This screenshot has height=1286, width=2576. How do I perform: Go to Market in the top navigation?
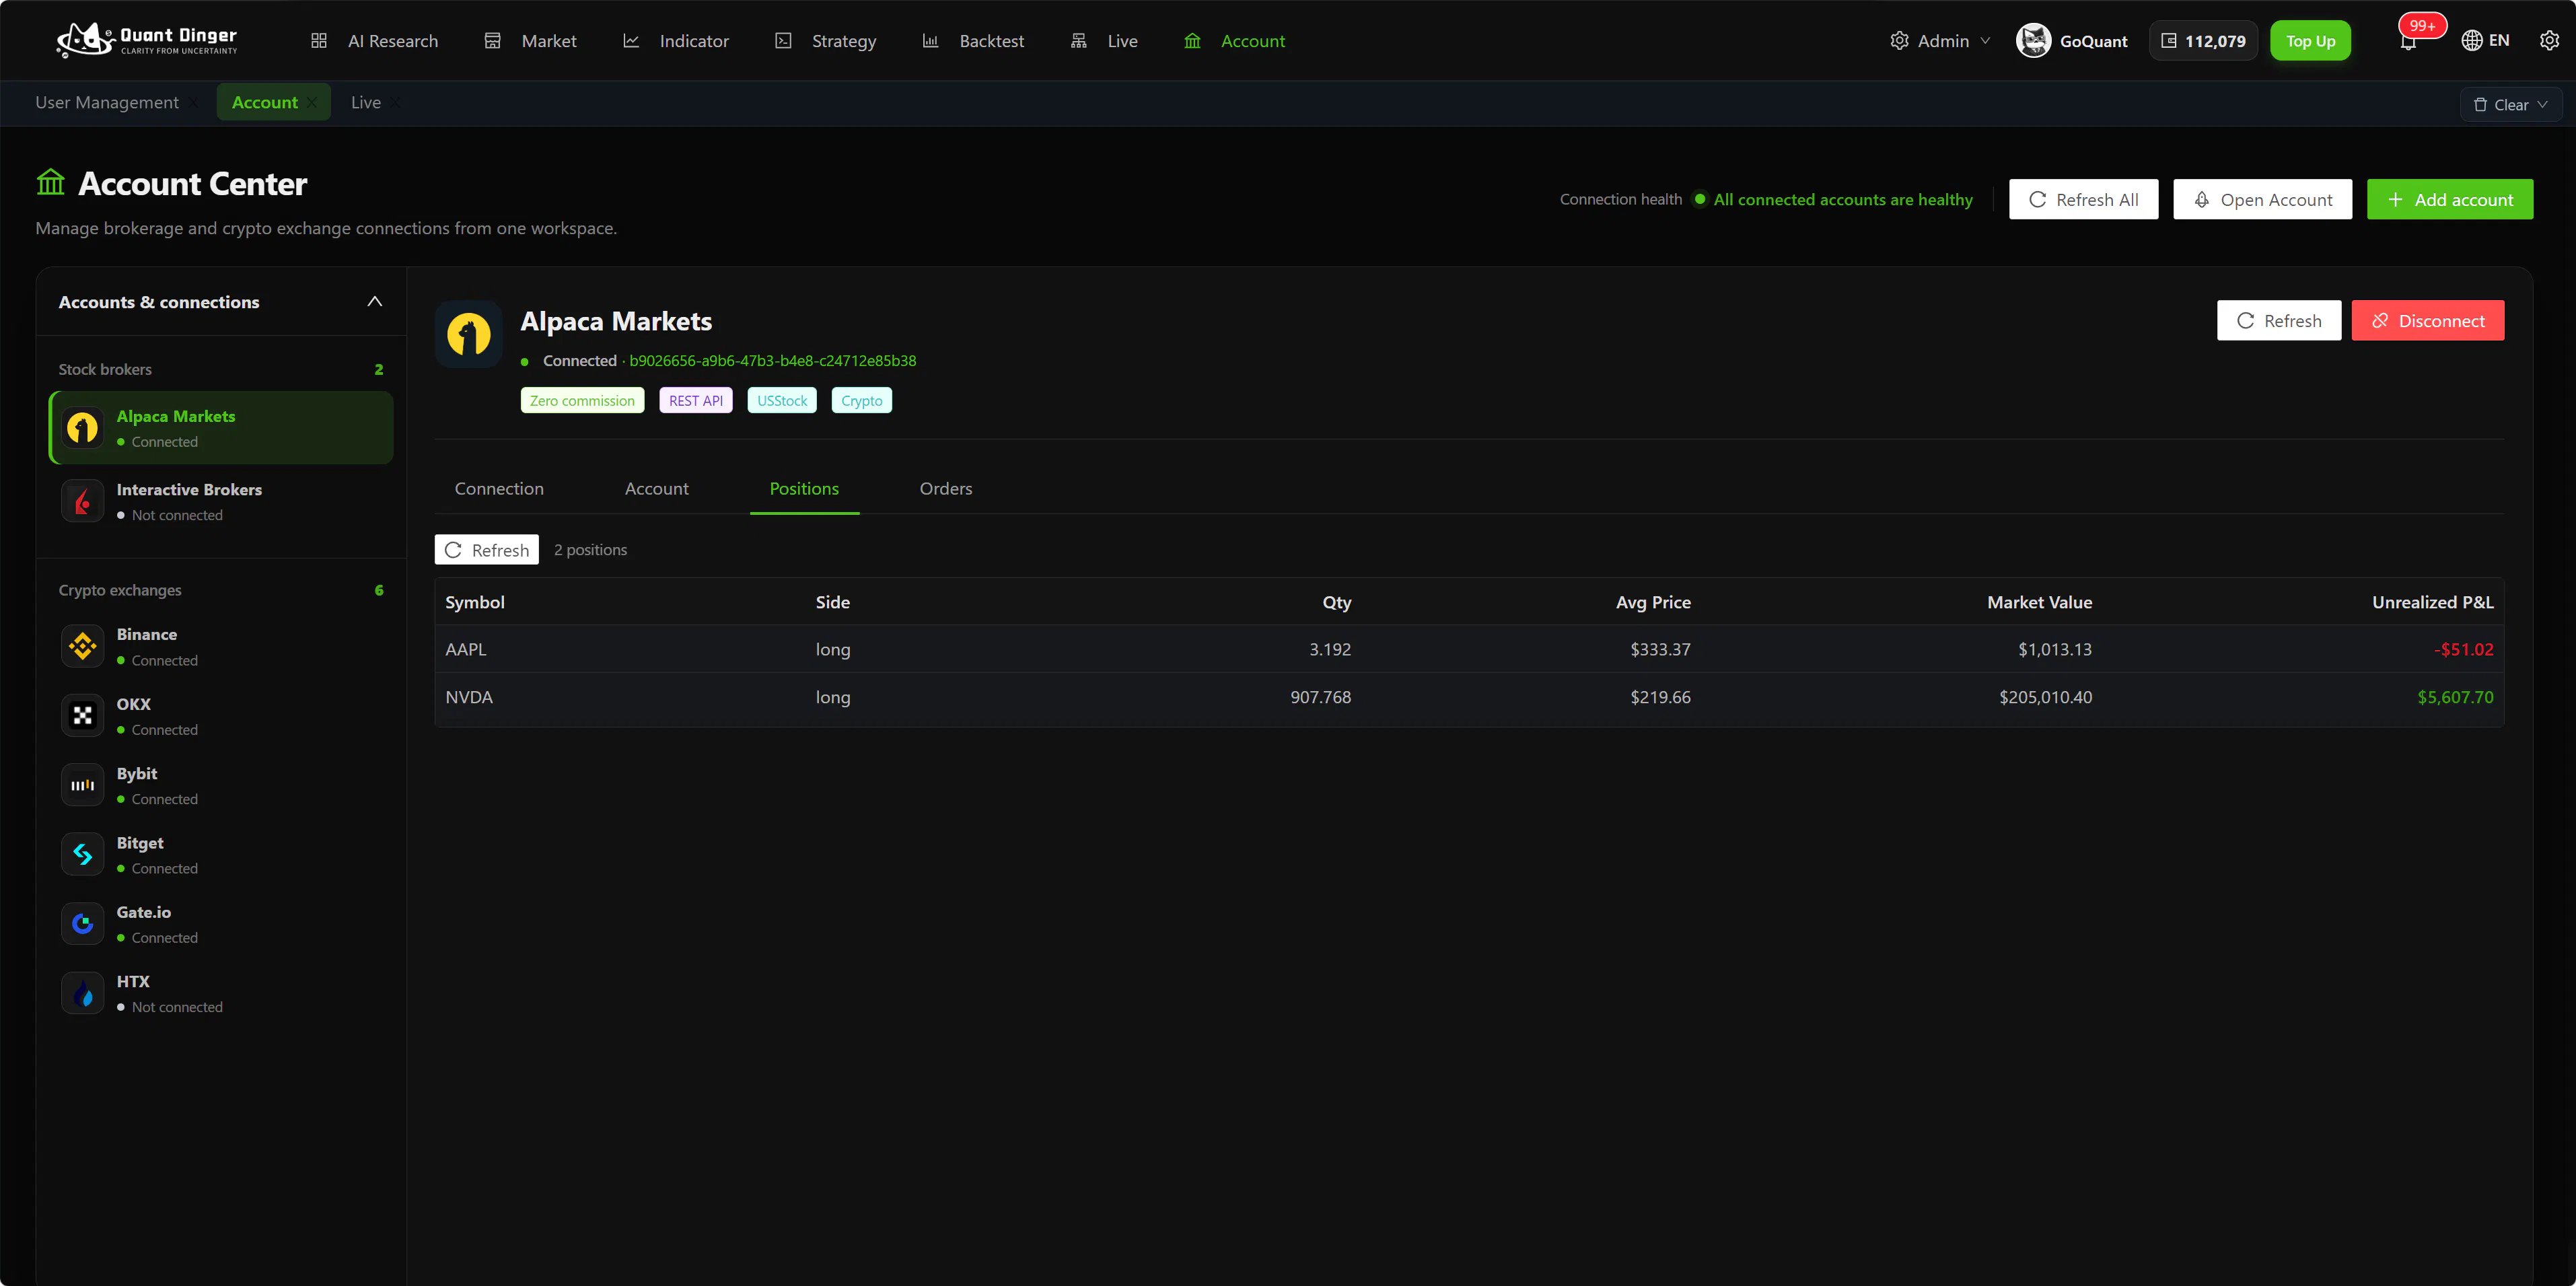[530, 41]
